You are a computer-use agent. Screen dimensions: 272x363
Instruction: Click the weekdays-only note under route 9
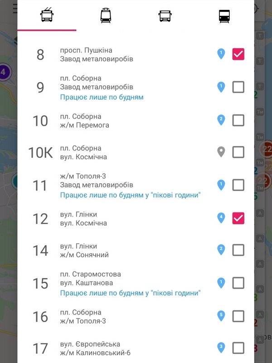click(x=102, y=97)
